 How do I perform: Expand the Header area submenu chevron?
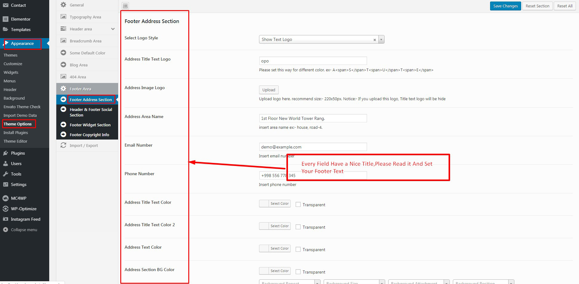(113, 29)
